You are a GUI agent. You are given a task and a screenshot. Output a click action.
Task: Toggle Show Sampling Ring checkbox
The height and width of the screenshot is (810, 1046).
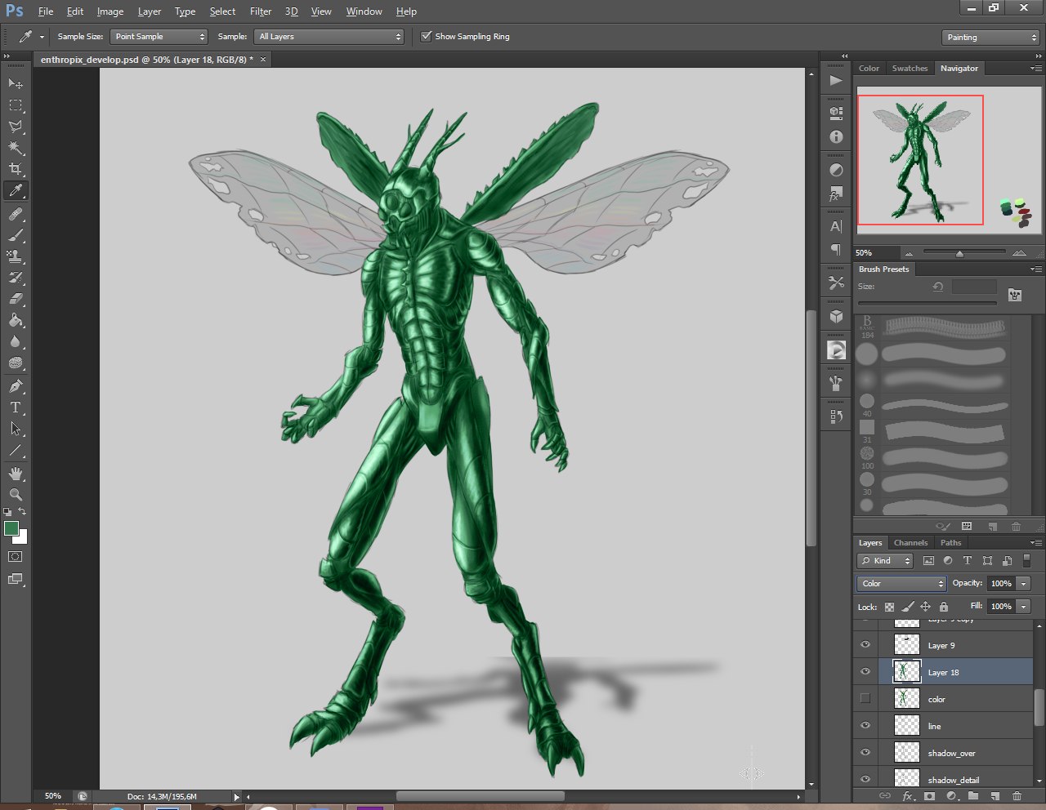tap(426, 37)
